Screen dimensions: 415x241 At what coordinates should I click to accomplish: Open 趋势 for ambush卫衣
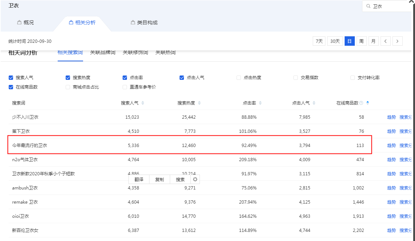click(391, 188)
